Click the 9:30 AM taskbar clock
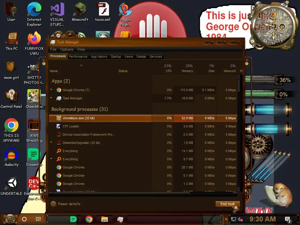The image size is (300, 225). [262, 219]
